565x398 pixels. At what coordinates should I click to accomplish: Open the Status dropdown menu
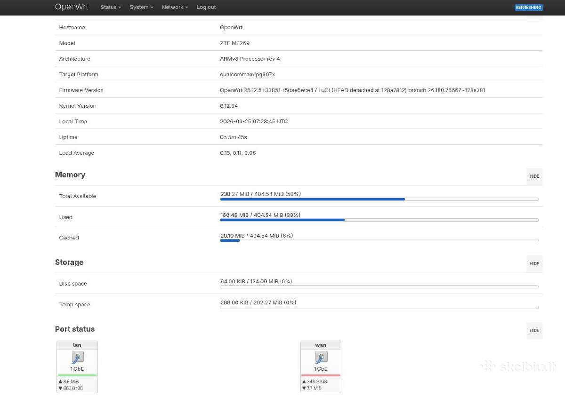coord(111,7)
